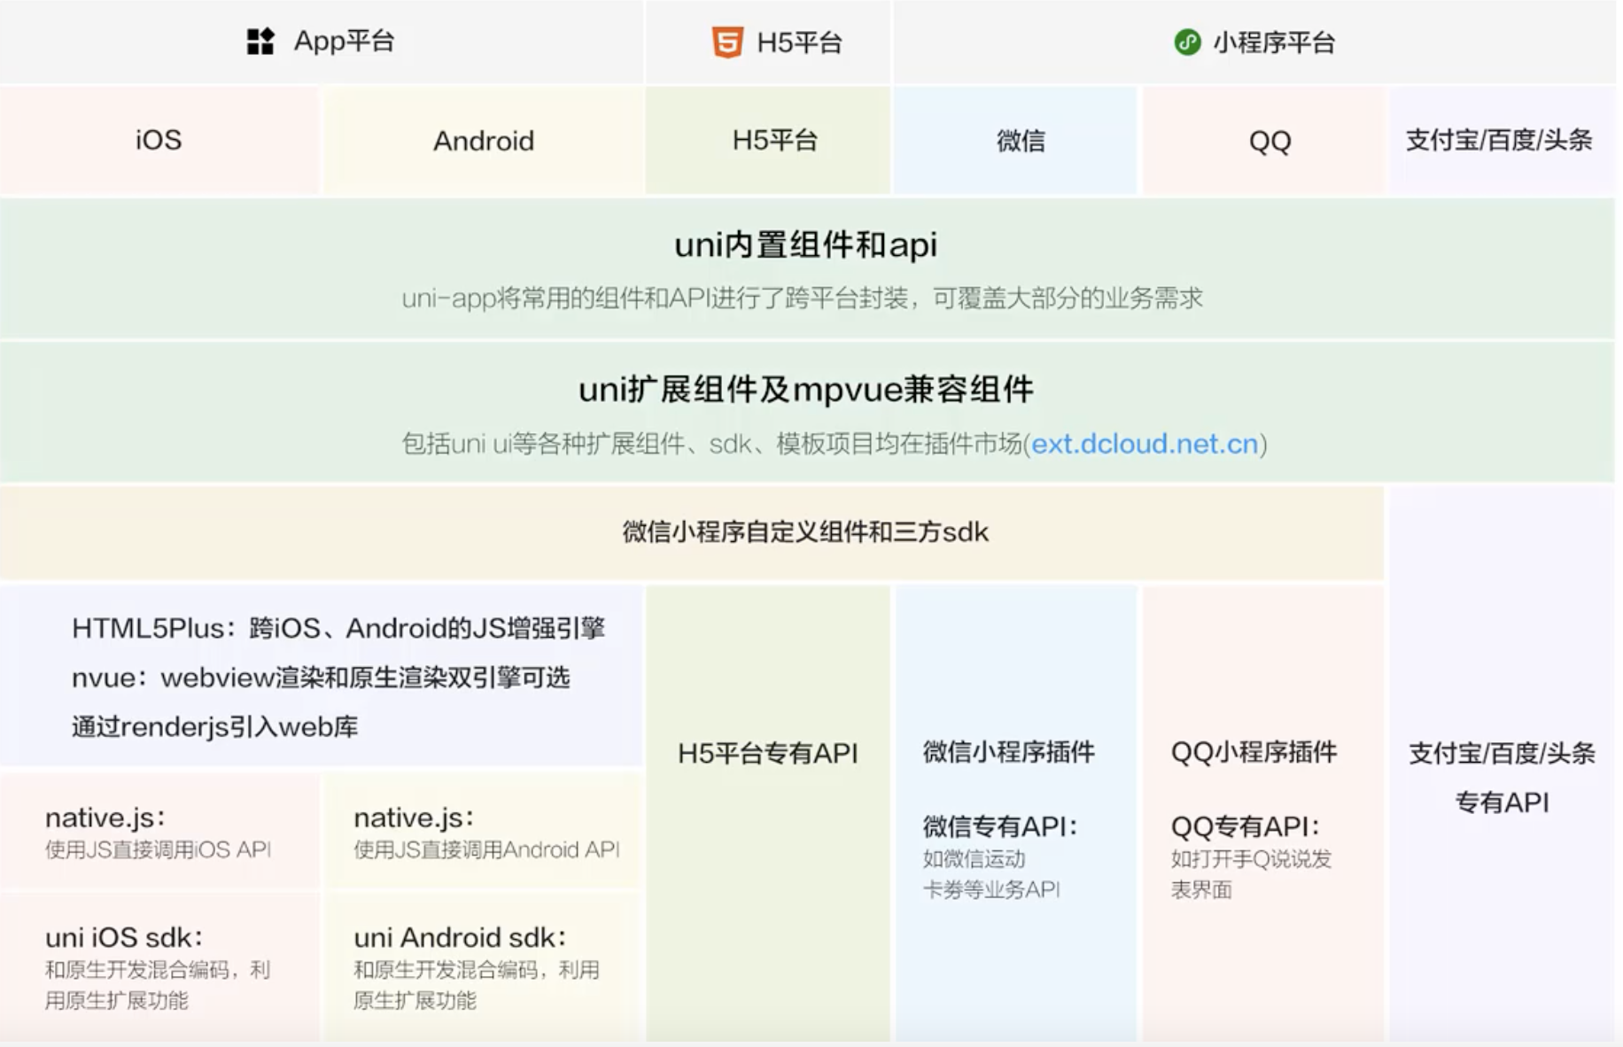Select the Android platform column header
The image size is (1623, 1047).
point(484,139)
